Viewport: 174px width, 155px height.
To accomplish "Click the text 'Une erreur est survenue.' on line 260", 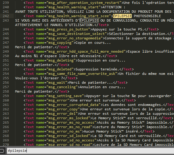I will tap(96, 100).
